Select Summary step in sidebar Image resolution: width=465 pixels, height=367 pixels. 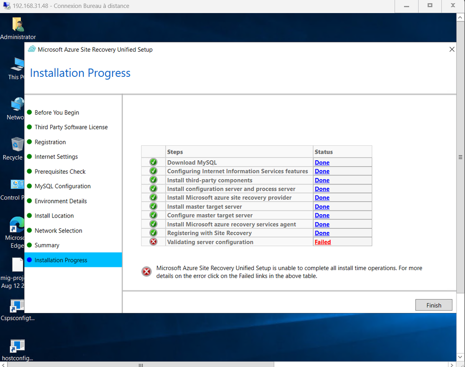click(x=47, y=245)
